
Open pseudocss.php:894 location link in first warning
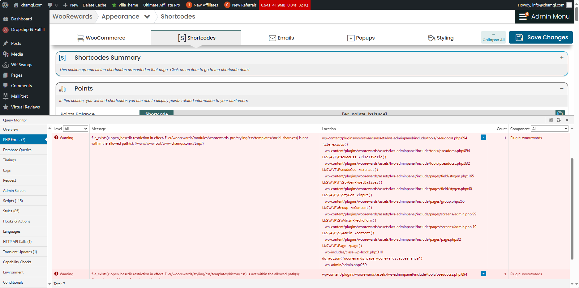click(394, 138)
